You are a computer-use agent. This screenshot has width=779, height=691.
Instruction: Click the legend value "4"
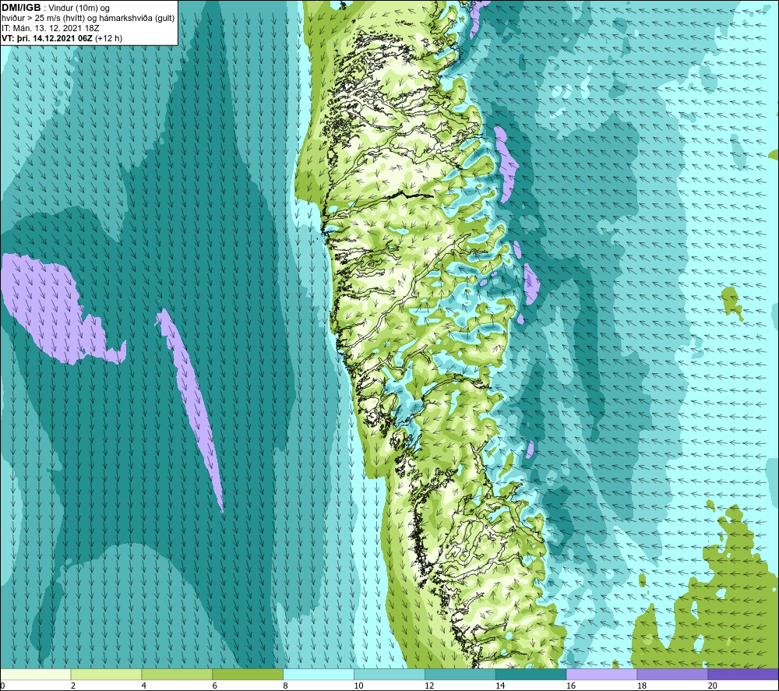[x=144, y=686]
